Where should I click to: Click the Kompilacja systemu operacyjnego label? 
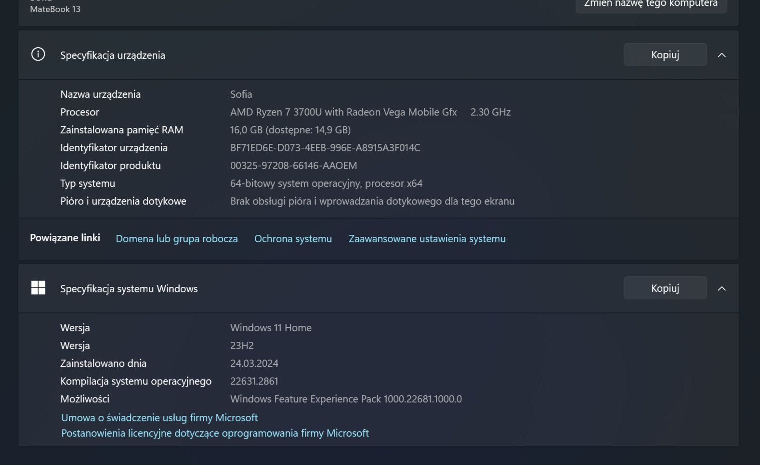tap(136, 381)
